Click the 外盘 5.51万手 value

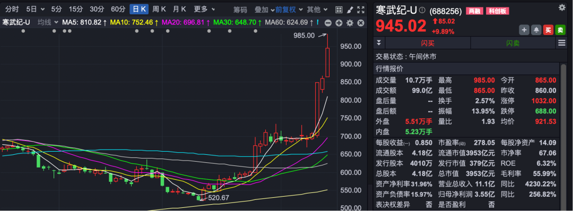(419, 121)
